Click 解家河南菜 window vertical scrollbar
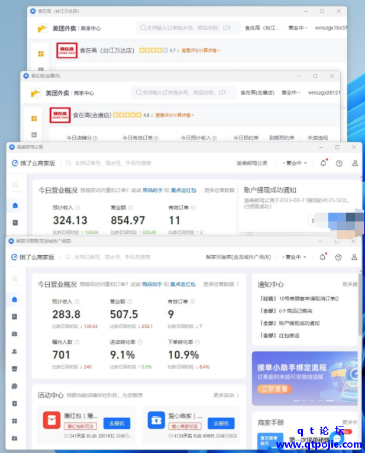The image size is (365, 453). pos(360,305)
